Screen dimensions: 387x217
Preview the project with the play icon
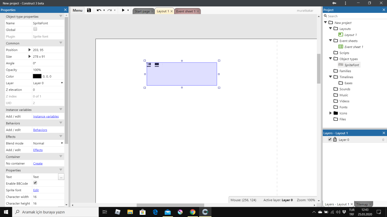123,10
